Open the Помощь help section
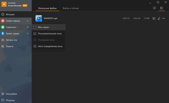Screen dimensions: 169x103 click(16, 100)
